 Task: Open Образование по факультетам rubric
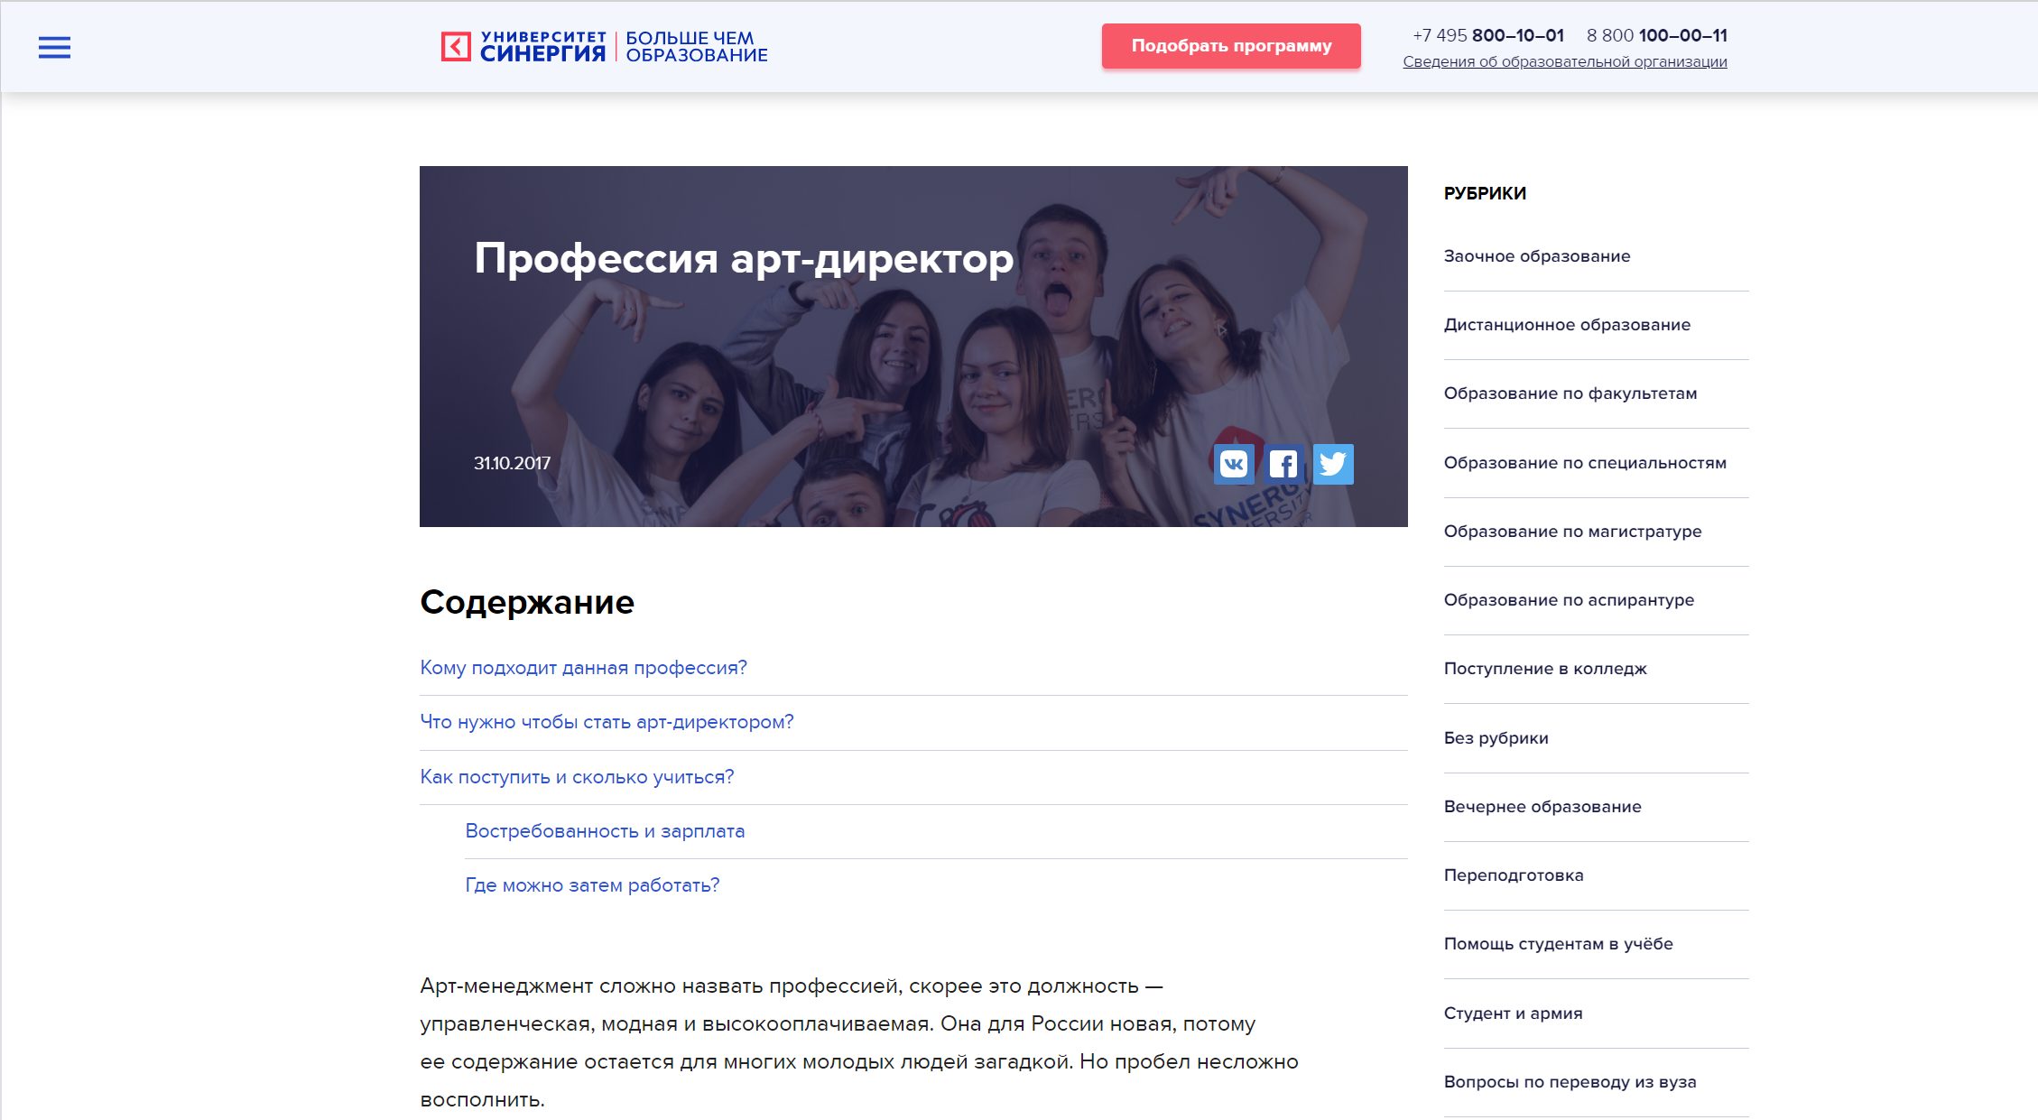pyautogui.click(x=1570, y=393)
